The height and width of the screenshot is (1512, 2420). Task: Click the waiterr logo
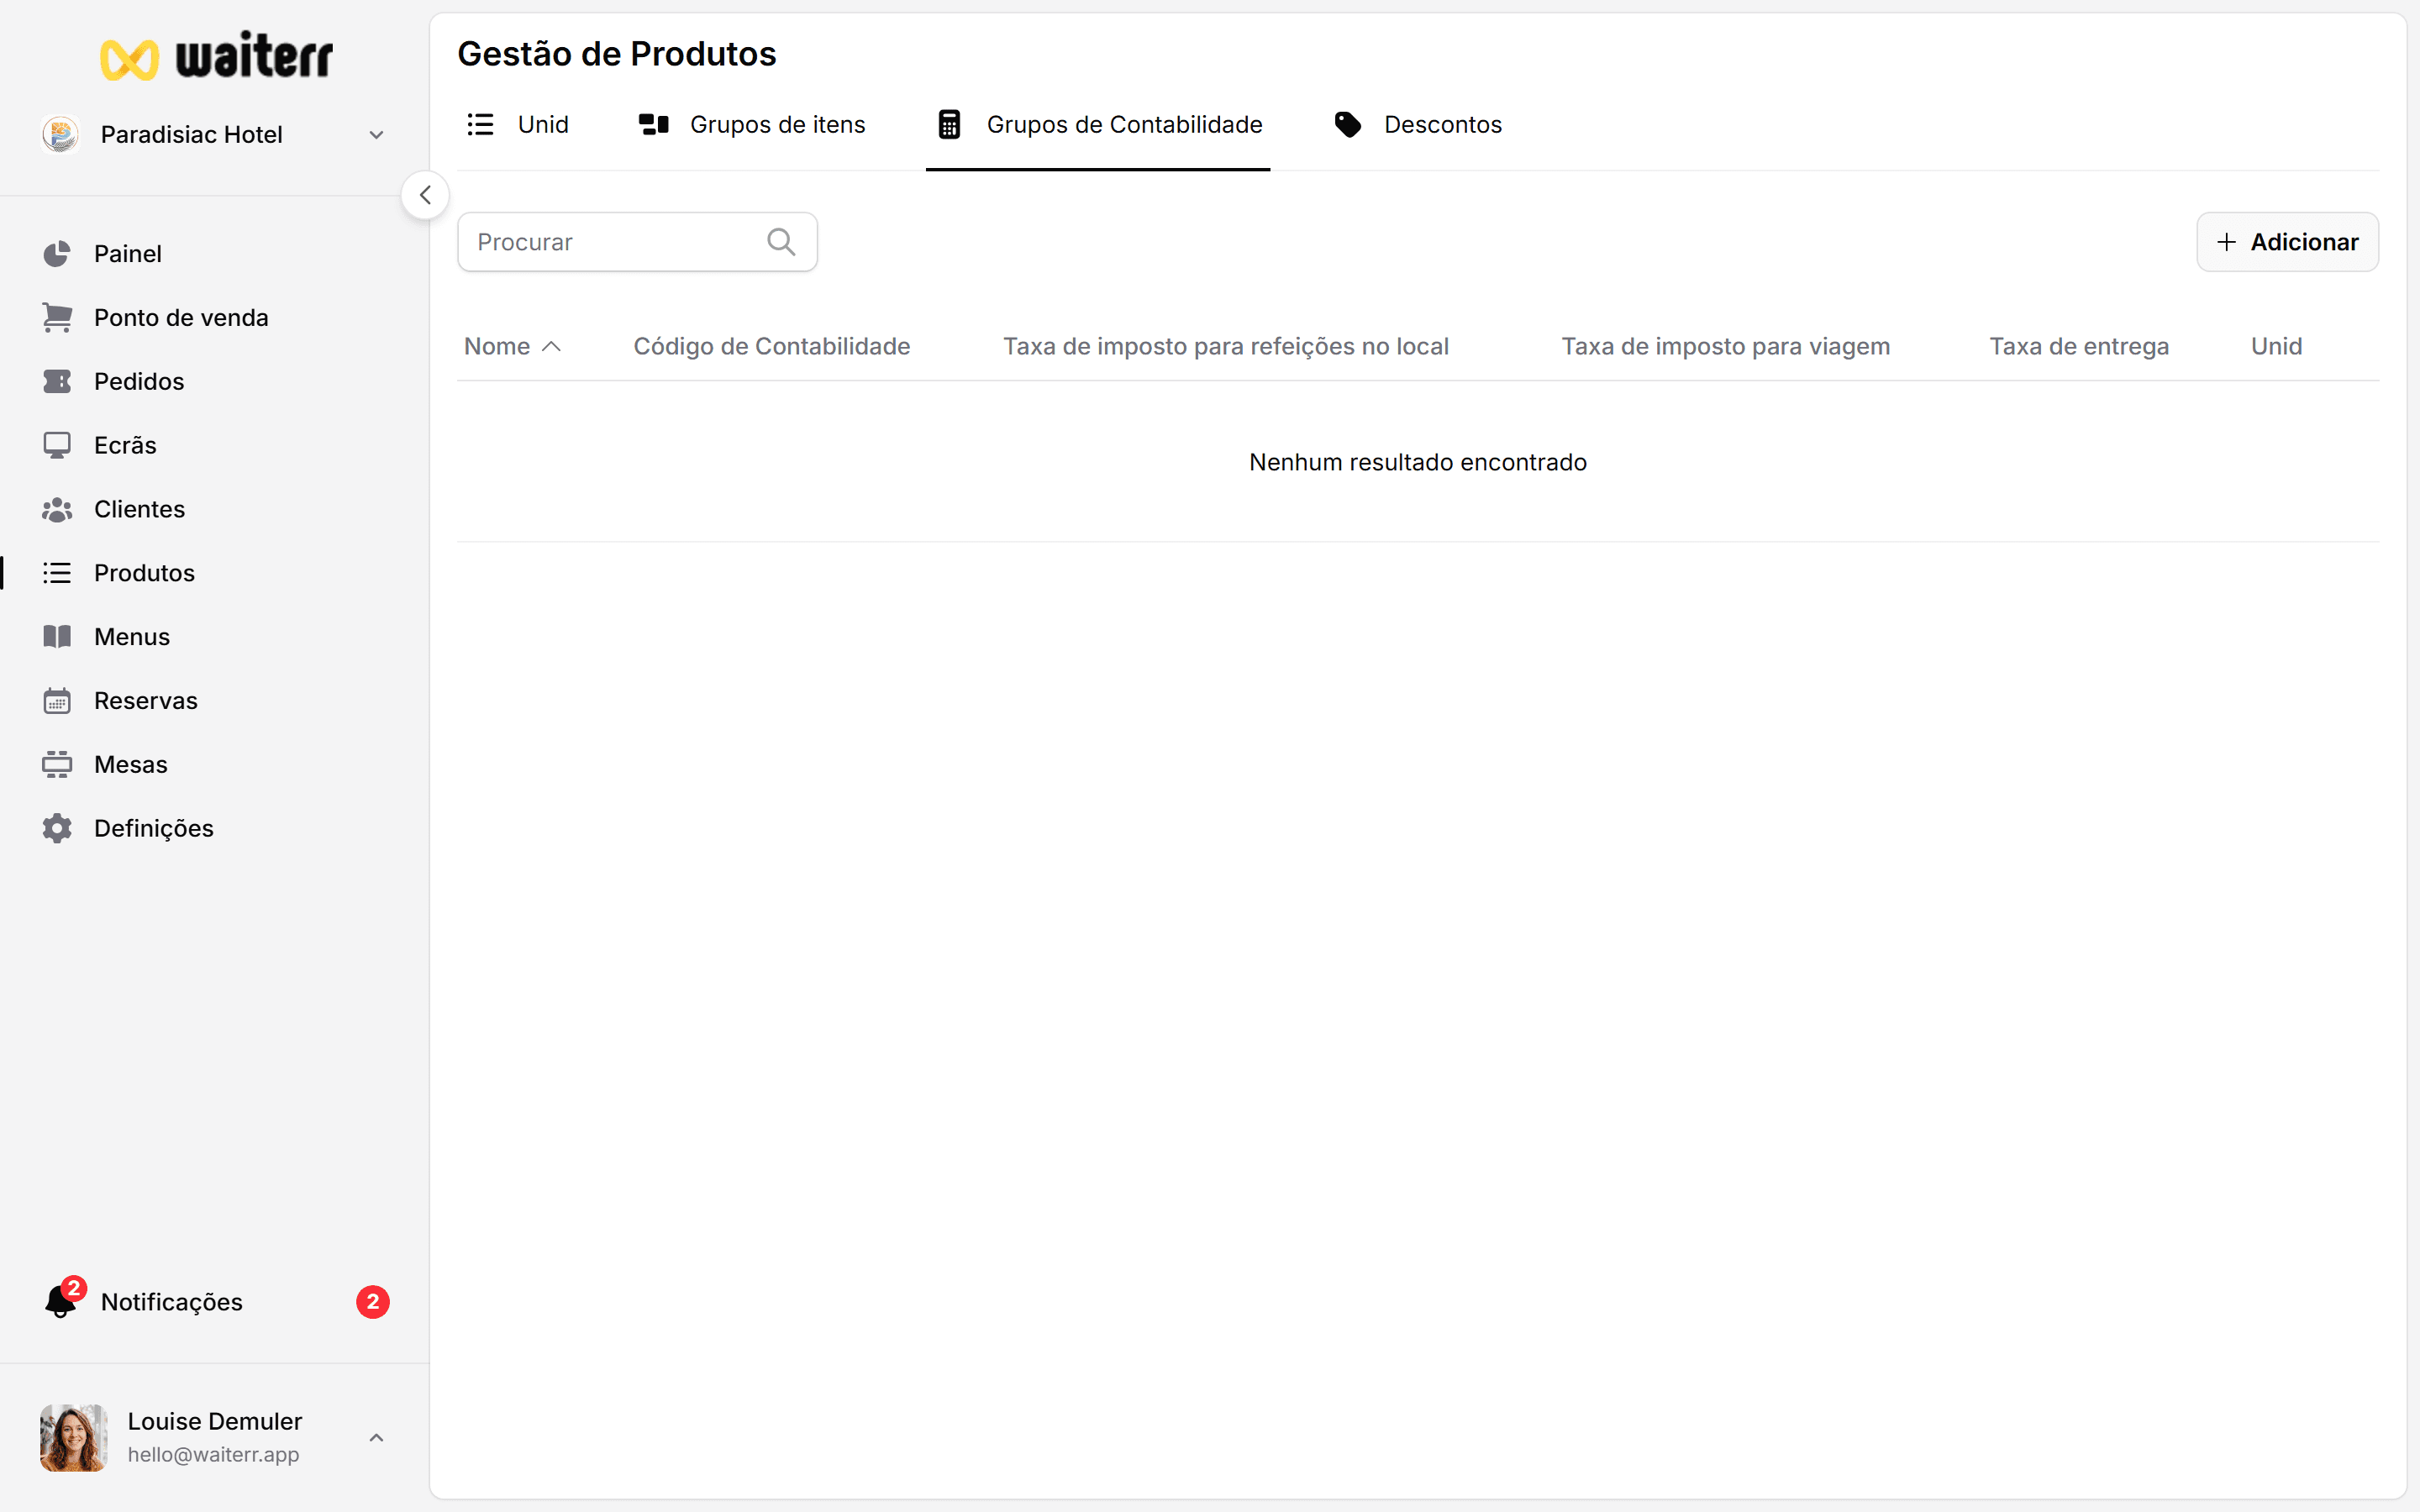pos(216,56)
